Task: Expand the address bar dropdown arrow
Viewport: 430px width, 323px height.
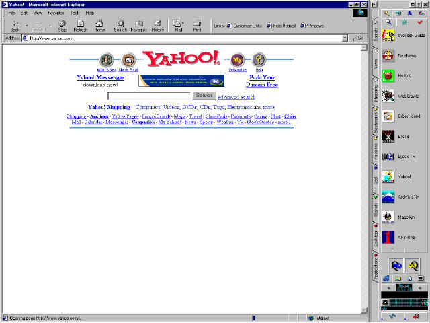Action: pyautogui.click(x=345, y=38)
